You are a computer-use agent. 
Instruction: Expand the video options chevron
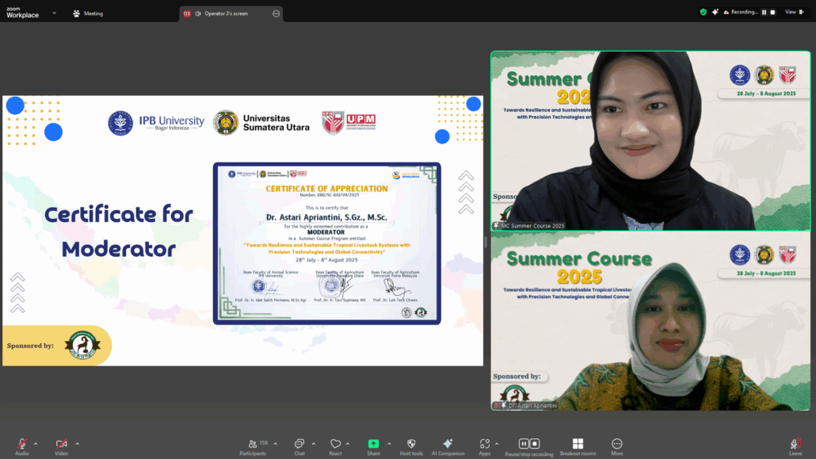click(77, 443)
